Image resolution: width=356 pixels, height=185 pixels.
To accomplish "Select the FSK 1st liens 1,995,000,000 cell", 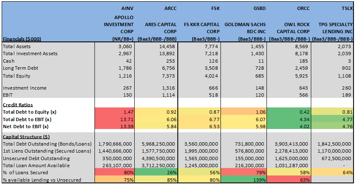I will [201, 151].
